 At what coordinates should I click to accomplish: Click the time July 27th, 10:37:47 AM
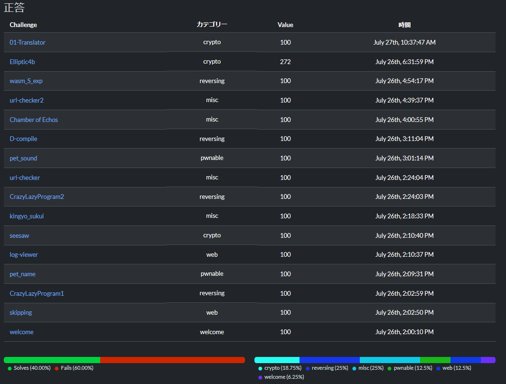pos(404,42)
